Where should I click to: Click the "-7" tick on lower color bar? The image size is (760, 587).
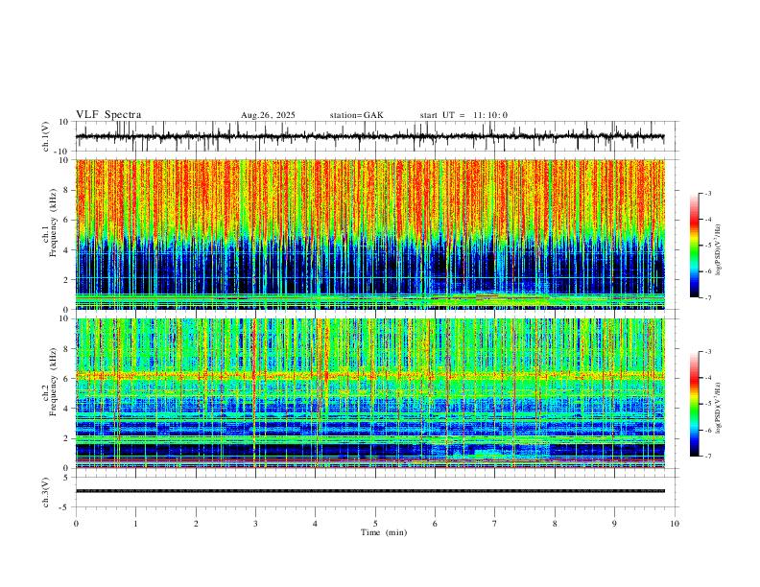click(x=708, y=457)
